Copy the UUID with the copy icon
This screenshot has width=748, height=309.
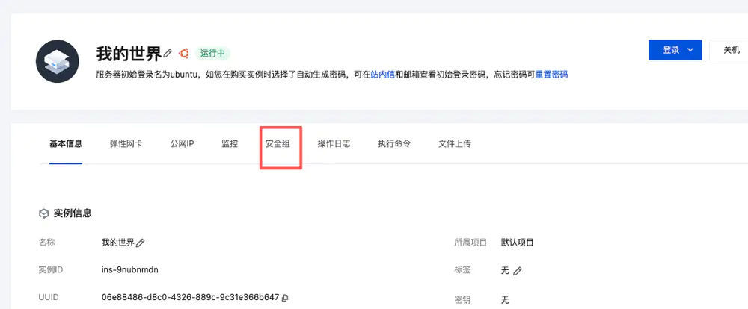(x=285, y=298)
